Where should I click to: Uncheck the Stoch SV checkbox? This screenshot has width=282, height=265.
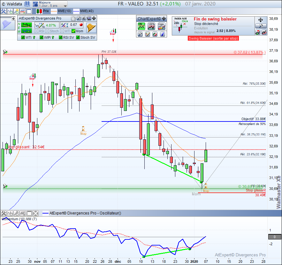click(x=78, y=37)
